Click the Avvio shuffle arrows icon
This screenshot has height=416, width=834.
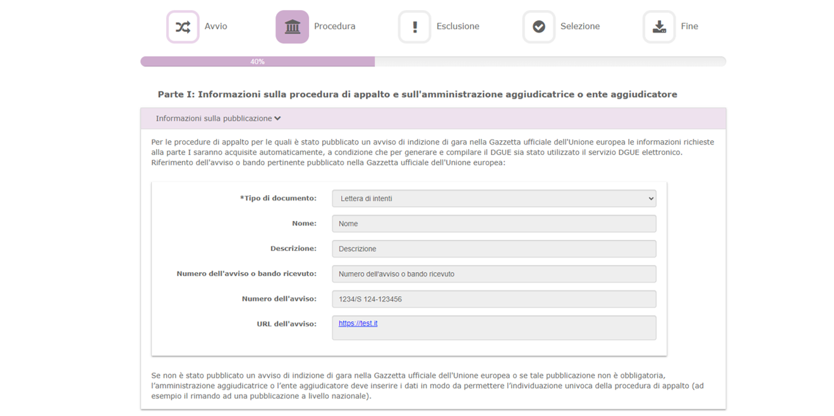(x=183, y=27)
